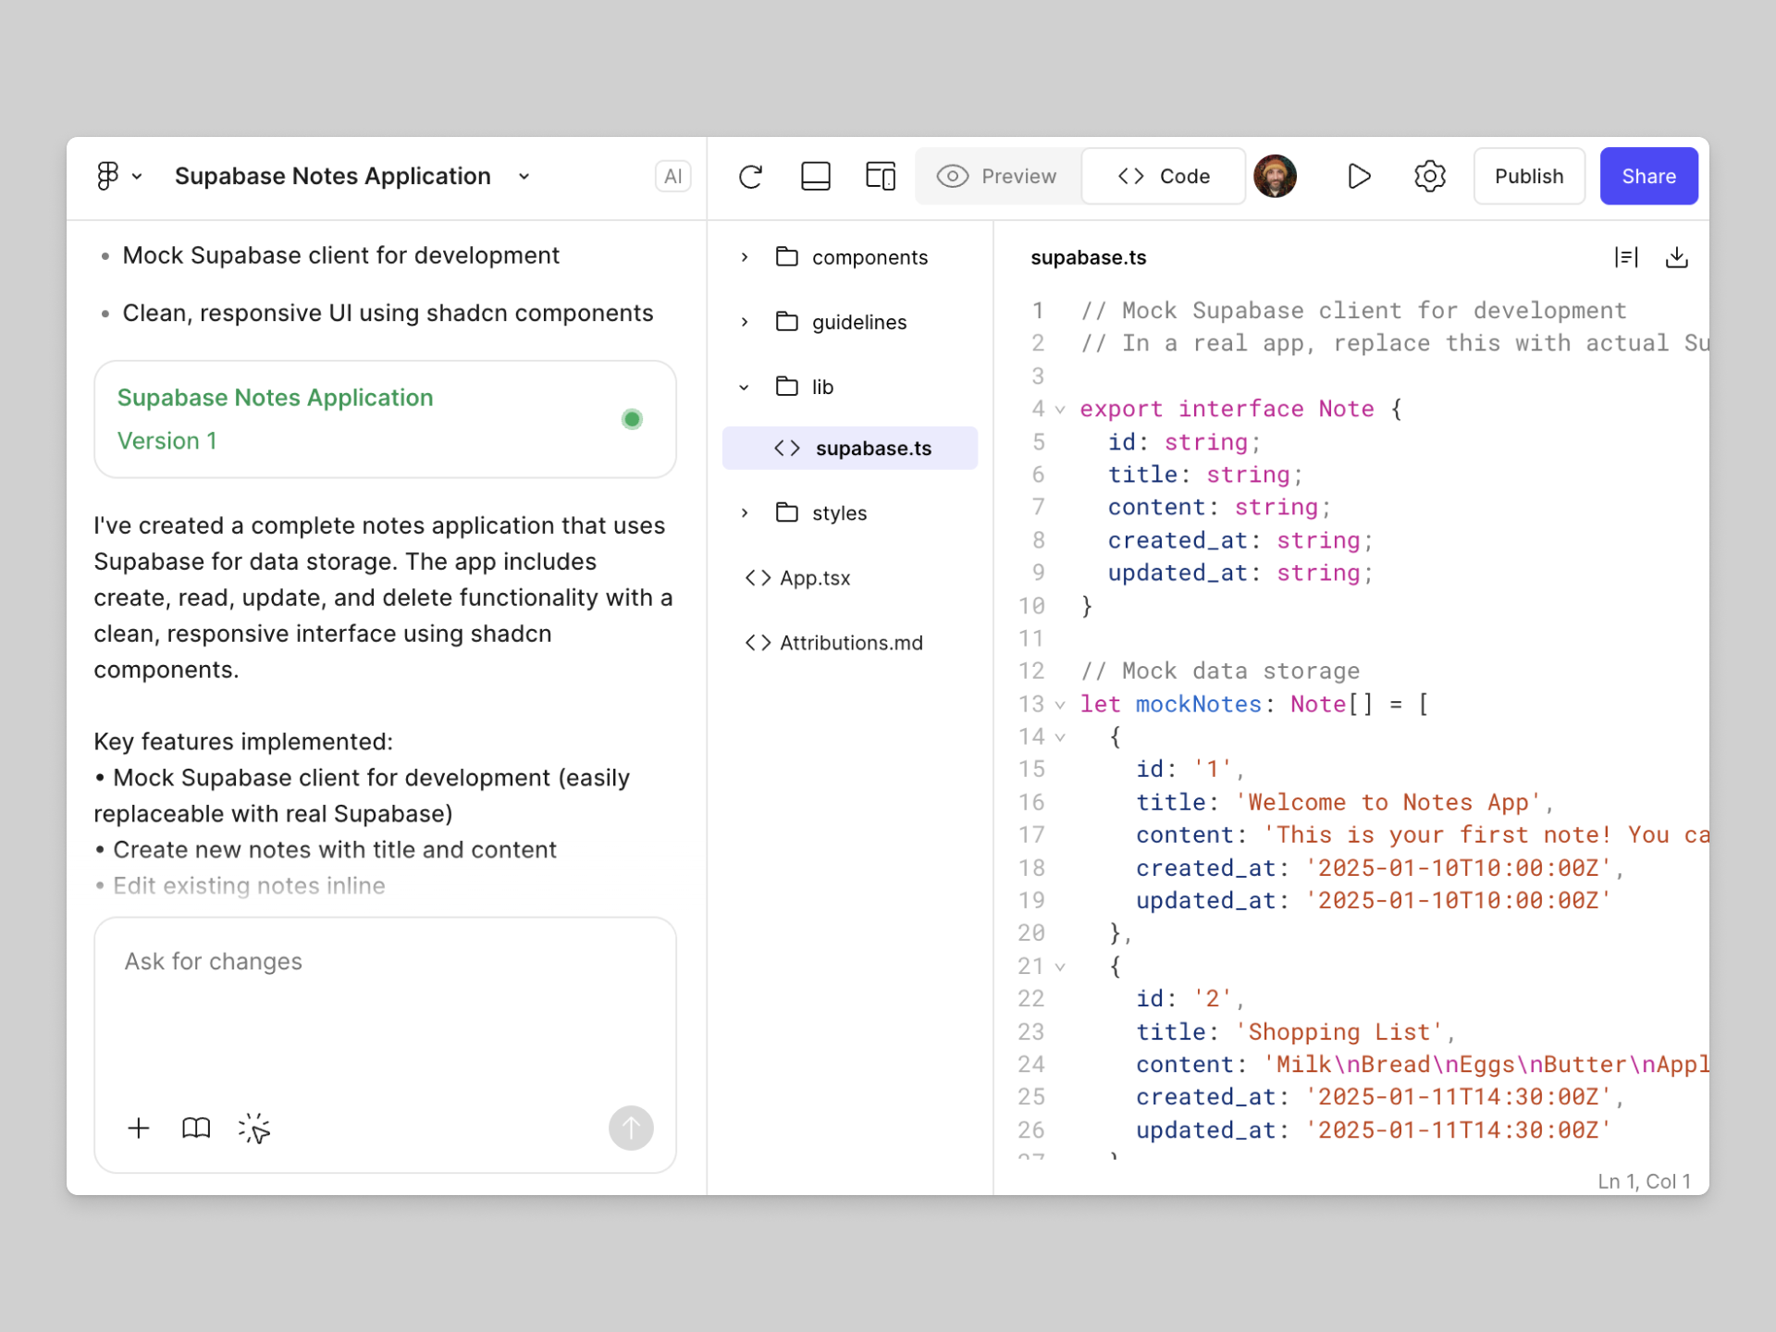This screenshot has width=1776, height=1332.
Task: Expand the guidelines folder
Action: click(745, 322)
